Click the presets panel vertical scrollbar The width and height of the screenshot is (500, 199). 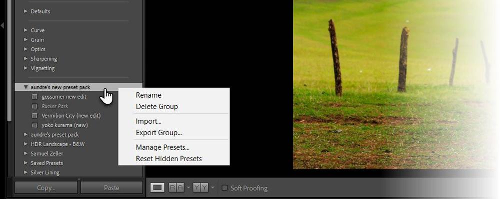click(x=9, y=60)
